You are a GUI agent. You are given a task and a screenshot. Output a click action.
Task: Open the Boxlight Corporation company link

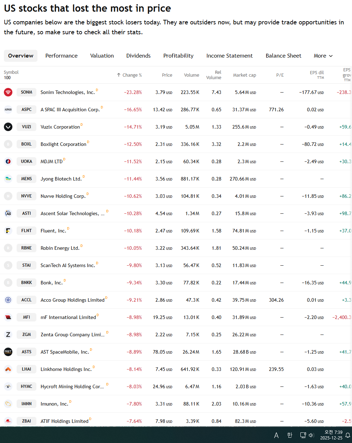(x=64, y=144)
